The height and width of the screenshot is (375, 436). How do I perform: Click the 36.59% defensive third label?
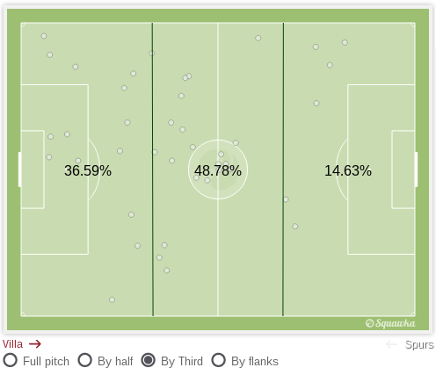[x=88, y=170]
